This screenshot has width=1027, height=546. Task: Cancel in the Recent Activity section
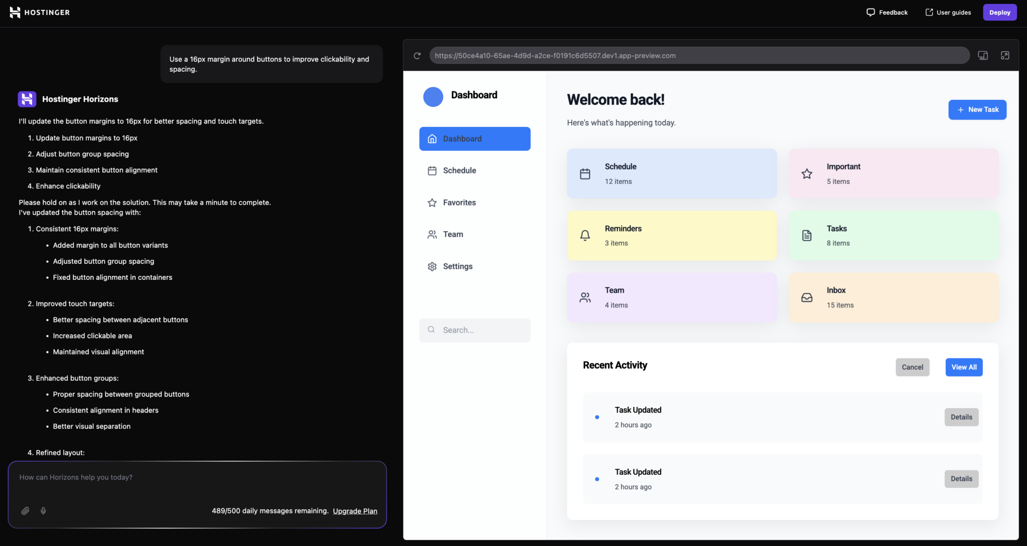pos(912,367)
